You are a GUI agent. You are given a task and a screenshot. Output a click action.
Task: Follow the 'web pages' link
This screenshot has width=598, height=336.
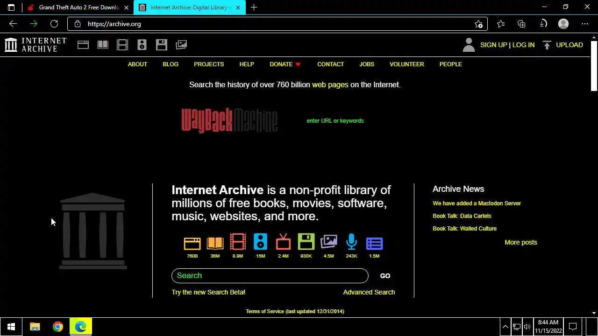(330, 84)
